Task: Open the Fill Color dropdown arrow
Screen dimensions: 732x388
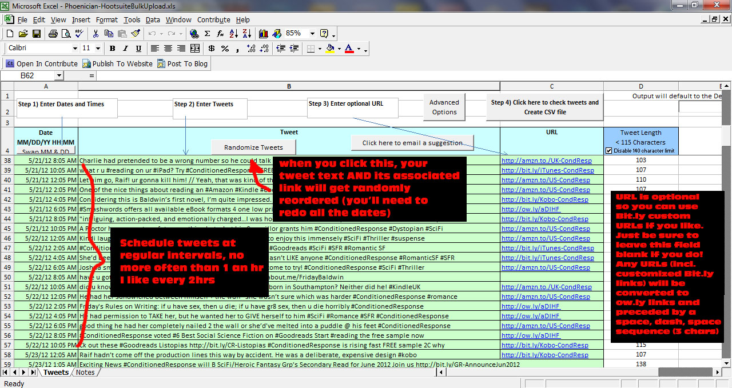Action: (x=339, y=49)
